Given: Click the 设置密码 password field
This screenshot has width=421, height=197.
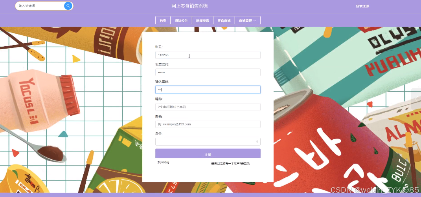Looking at the screenshot, I should coord(208,72).
